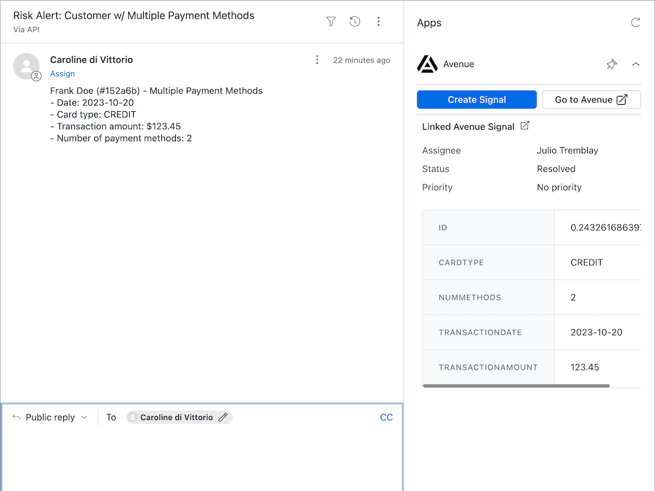Refresh the Apps panel
The image size is (655, 491).
(x=635, y=22)
